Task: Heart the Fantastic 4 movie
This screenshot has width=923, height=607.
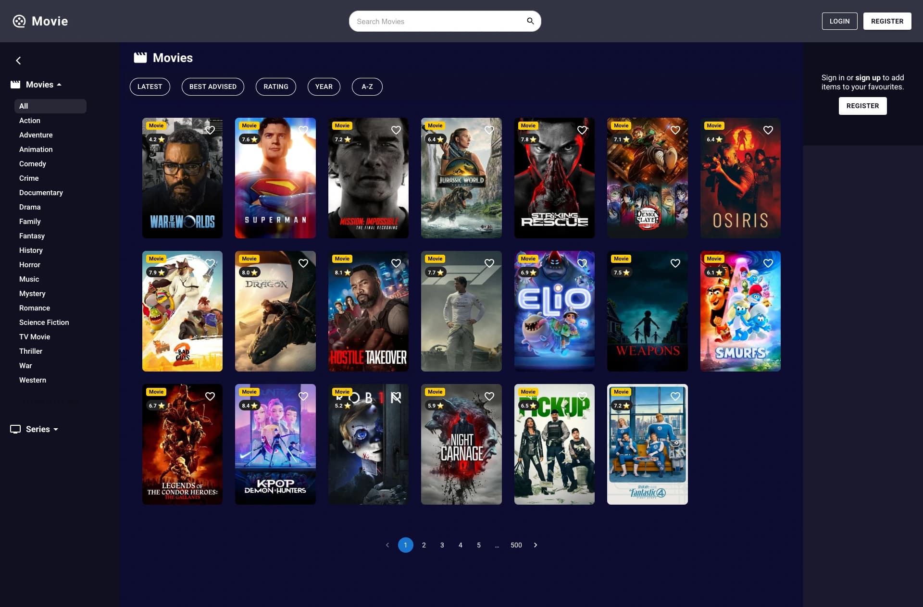Action: click(x=675, y=396)
